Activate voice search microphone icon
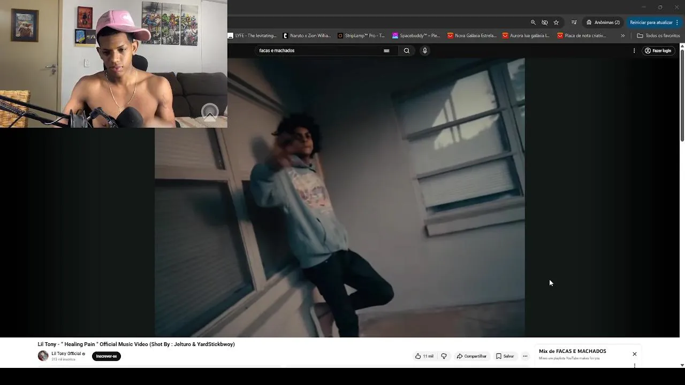Viewport: 685px width, 385px height. (425, 51)
